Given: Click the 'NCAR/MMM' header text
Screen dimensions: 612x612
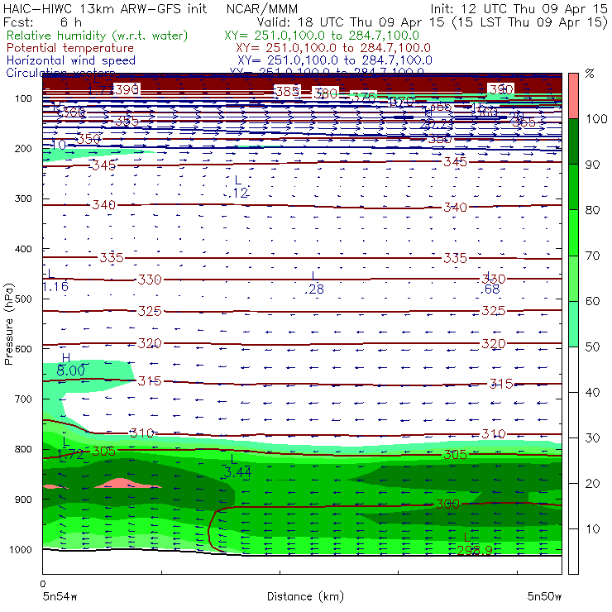Looking at the screenshot, I should point(262,8).
